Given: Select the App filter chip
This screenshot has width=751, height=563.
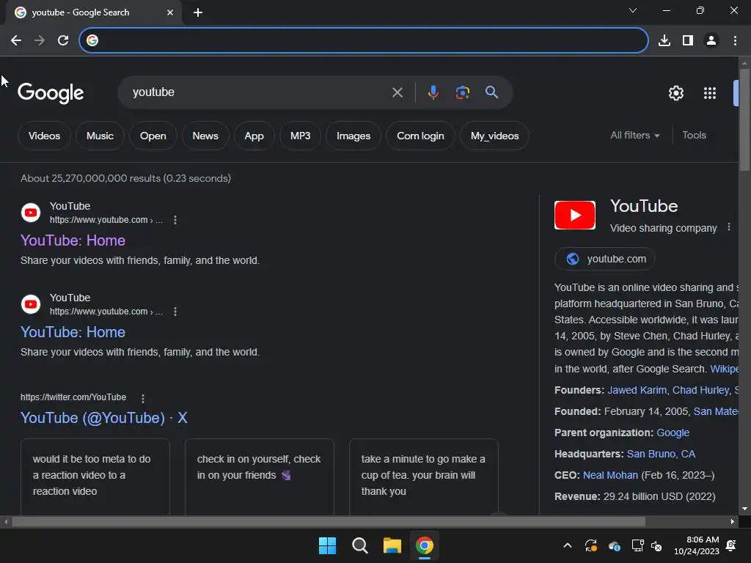Looking at the screenshot, I should coord(254,136).
